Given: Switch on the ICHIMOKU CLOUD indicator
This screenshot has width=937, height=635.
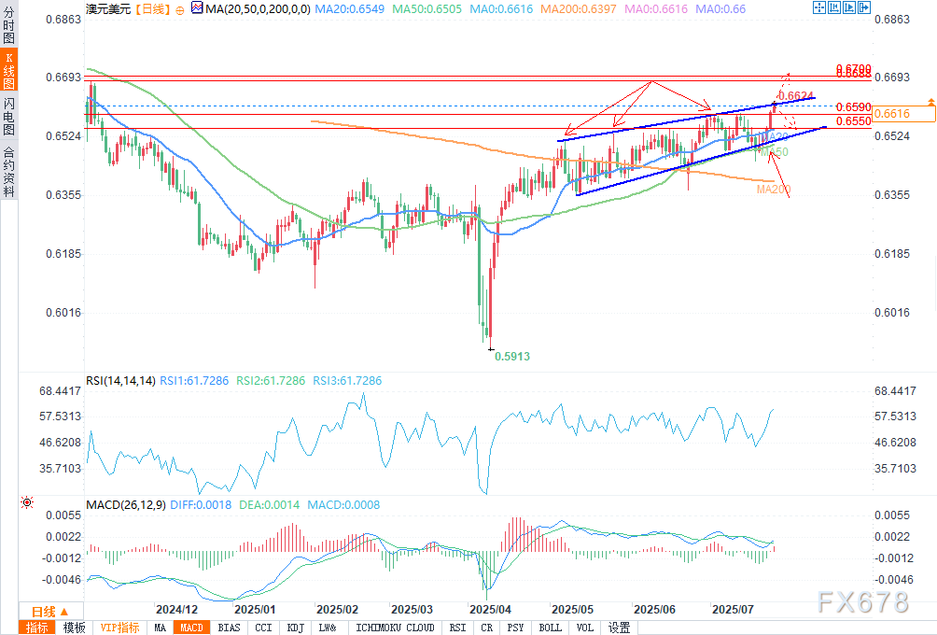Looking at the screenshot, I should tap(395, 628).
